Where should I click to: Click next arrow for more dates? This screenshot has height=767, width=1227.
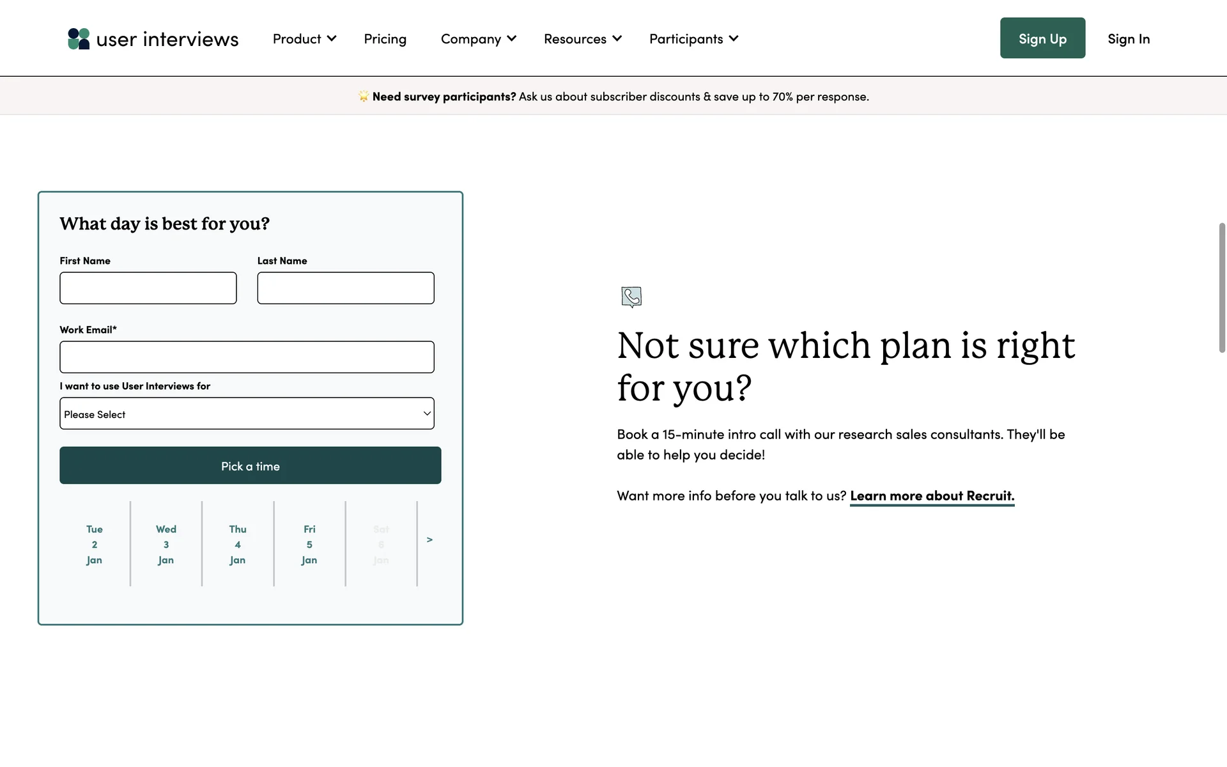pyautogui.click(x=429, y=540)
